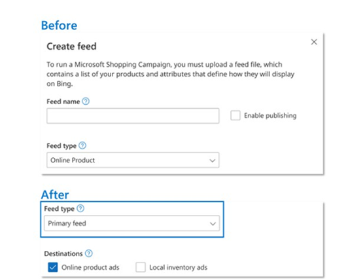Check the Local inventory ads checkbox
This screenshot has width=346, height=279.
[141, 267]
